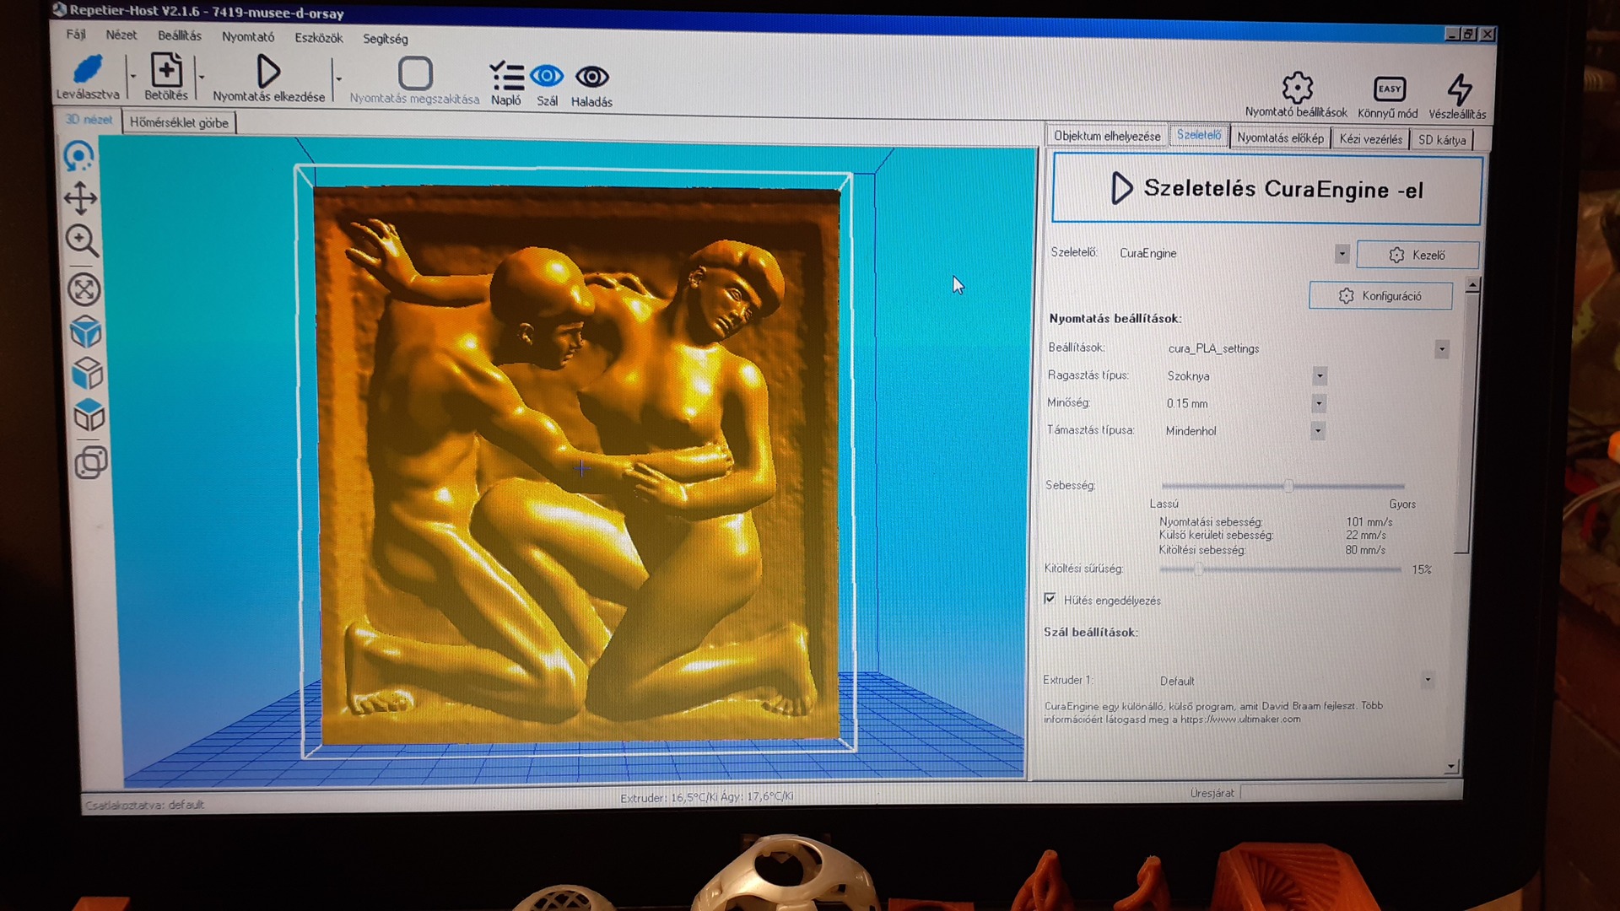Click the 101 mm/s print speed value
The width and height of the screenshot is (1620, 911).
click(1369, 522)
